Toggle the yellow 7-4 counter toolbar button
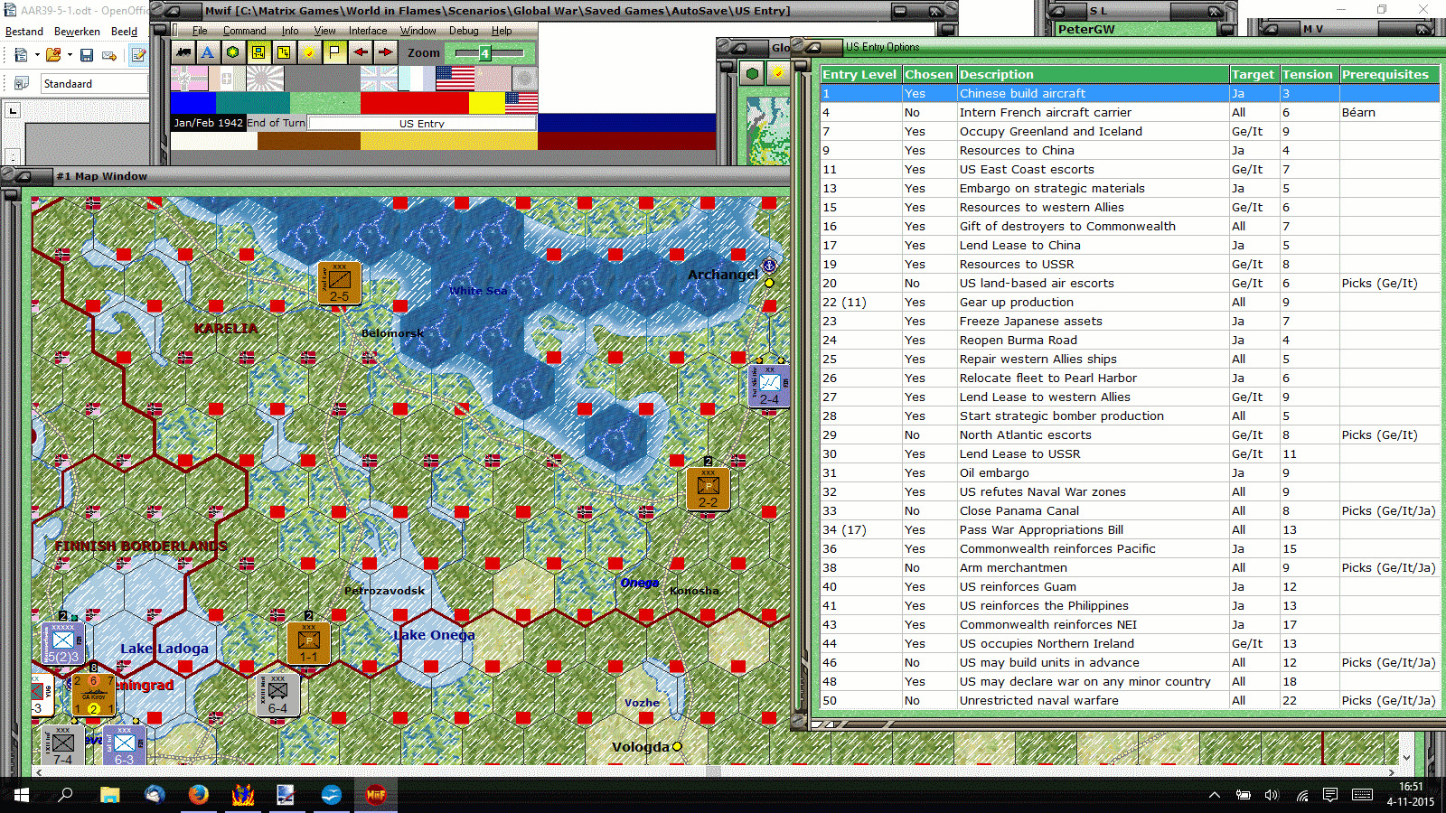This screenshot has height=813, width=1446. pyautogui.click(x=284, y=52)
